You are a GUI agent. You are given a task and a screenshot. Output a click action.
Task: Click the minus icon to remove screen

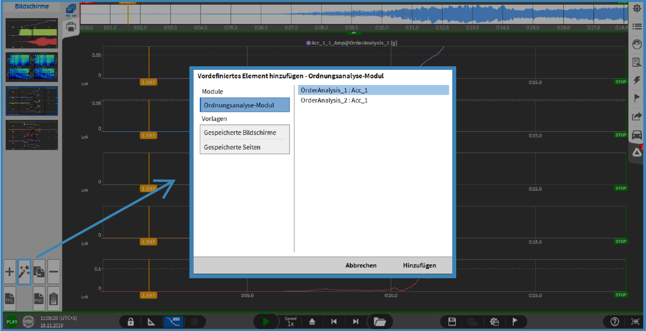tap(54, 272)
